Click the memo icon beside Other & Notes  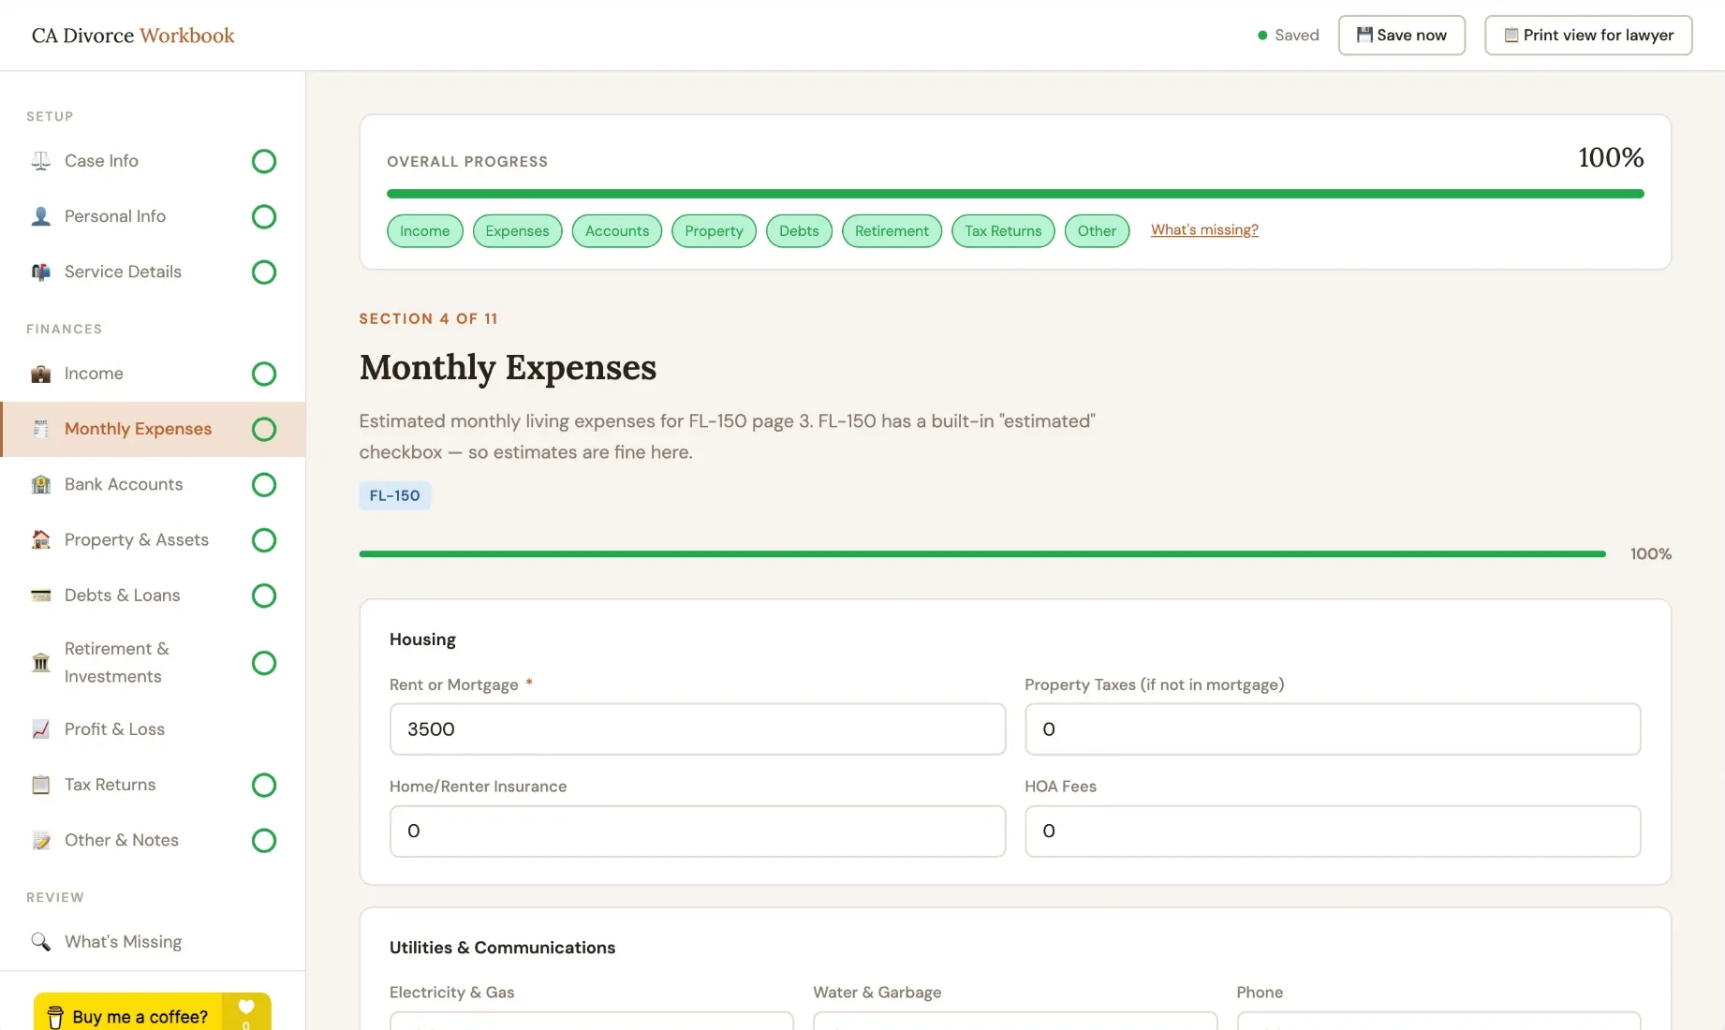tap(41, 840)
